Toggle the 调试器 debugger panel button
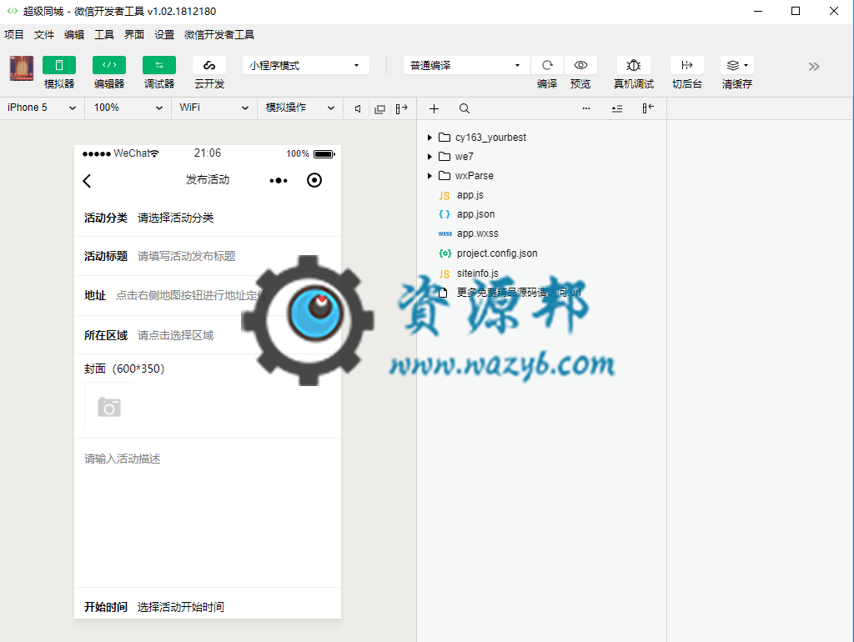 click(159, 65)
